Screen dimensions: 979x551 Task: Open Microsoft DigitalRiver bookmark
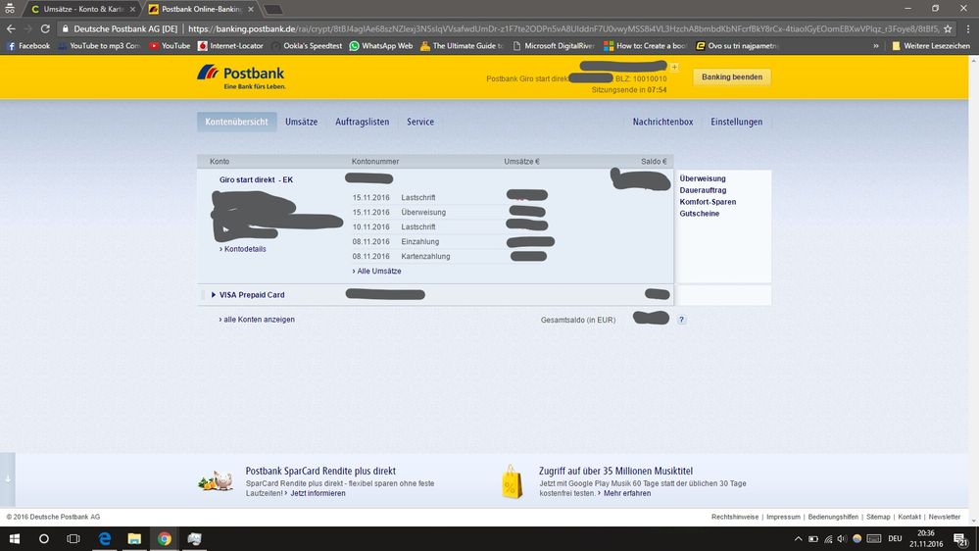[553, 46]
